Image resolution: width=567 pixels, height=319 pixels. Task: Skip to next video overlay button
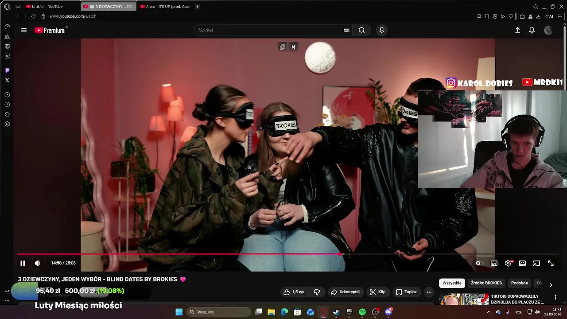coord(293,47)
